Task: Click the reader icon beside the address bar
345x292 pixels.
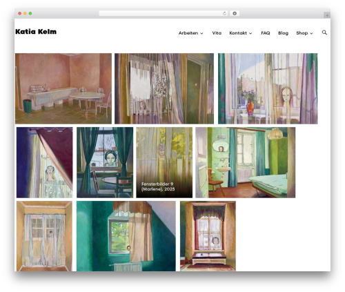Action: tap(235, 14)
